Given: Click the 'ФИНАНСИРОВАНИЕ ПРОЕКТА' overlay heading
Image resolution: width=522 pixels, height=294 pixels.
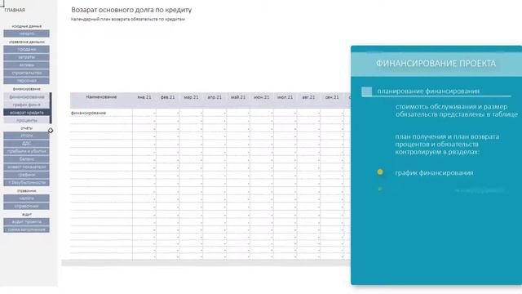Looking at the screenshot, I should (436, 64).
